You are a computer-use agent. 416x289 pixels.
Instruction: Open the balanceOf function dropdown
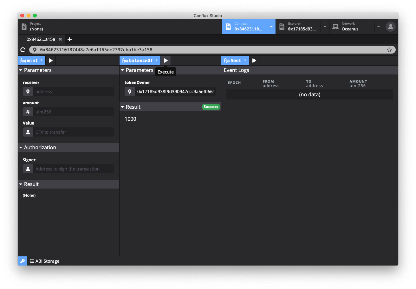140,61
